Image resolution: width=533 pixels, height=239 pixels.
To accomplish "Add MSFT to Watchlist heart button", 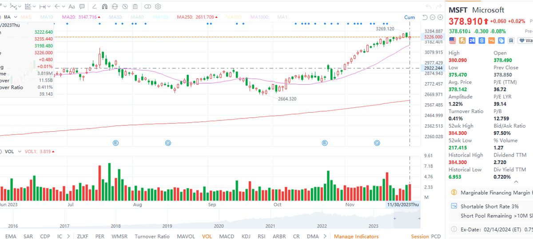I will coord(525,40).
